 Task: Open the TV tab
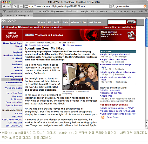[49, 22]
